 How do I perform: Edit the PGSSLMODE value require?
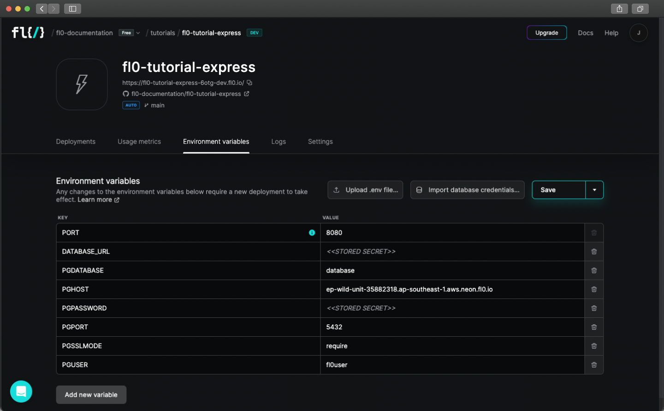(452, 346)
